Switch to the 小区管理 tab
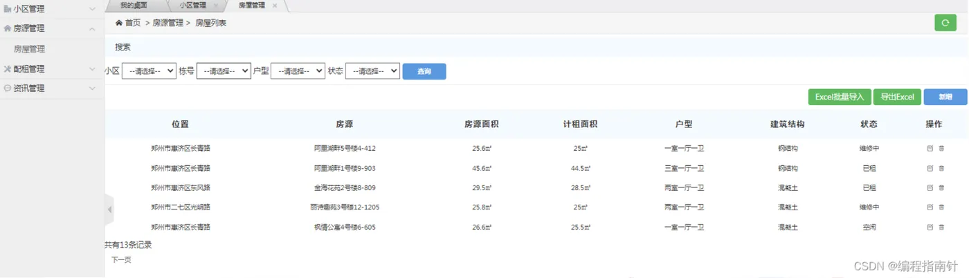This screenshot has height=278, width=969. click(193, 6)
